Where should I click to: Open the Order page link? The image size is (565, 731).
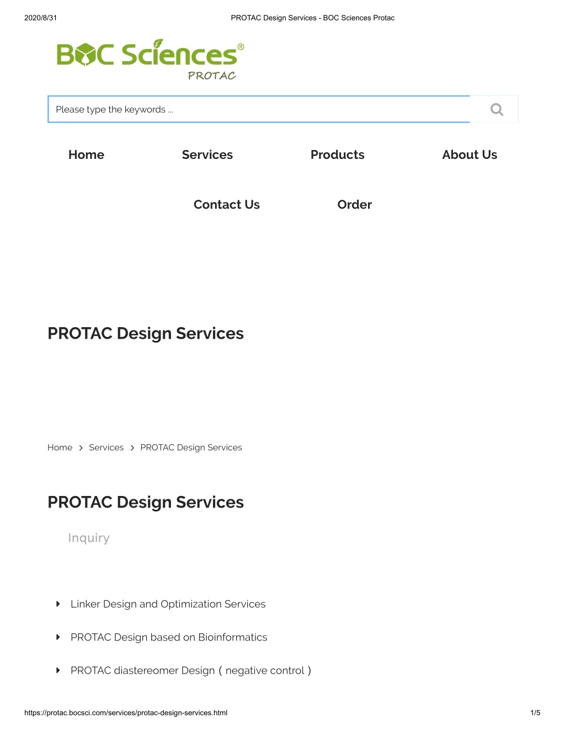355,205
